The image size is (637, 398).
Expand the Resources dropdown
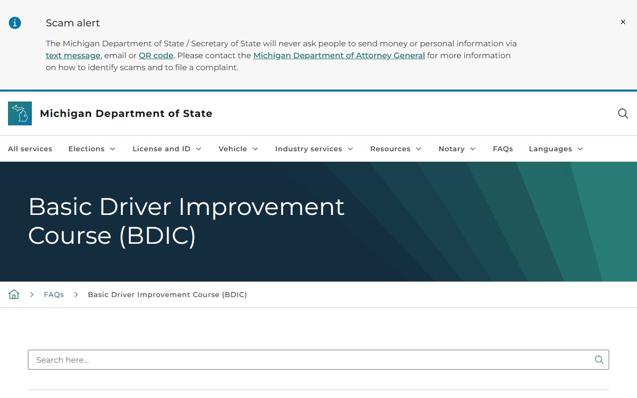point(396,149)
